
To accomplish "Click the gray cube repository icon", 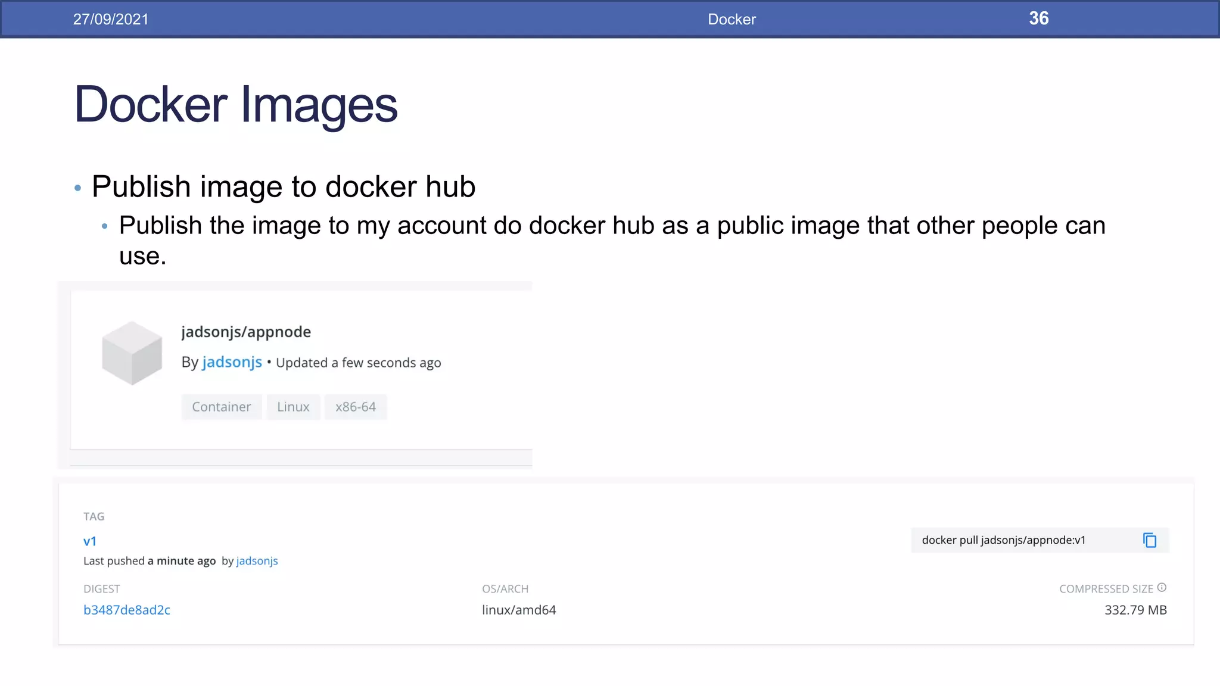I will point(132,353).
